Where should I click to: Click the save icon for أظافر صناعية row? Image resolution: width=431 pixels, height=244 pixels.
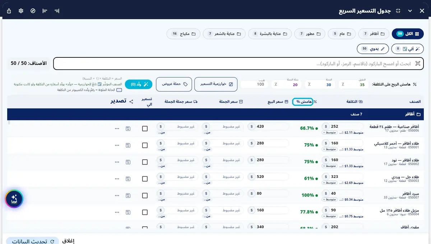point(128,128)
